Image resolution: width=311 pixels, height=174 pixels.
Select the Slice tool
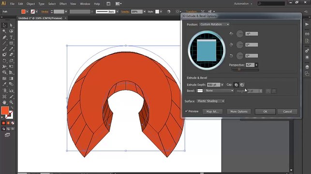tap(11, 97)
